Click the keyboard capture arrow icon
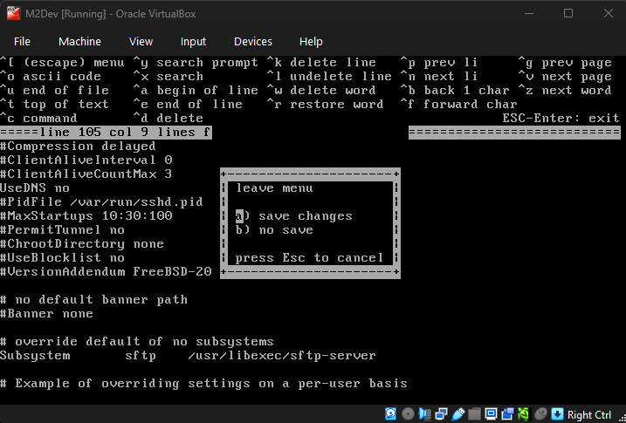The height and width of the screenshot is (423, 626). coord(557,413)
